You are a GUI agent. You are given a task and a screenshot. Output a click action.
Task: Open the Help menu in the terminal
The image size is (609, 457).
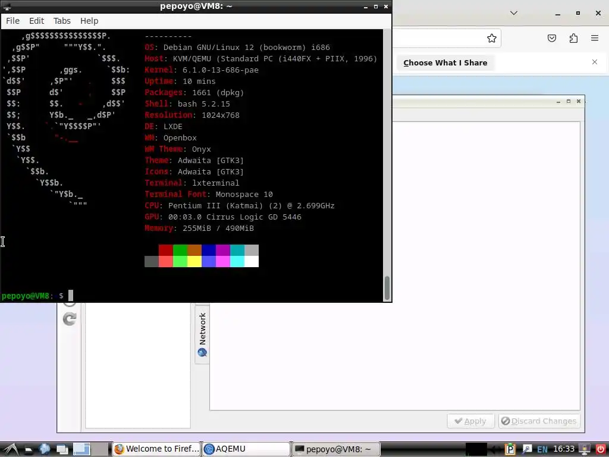click(89, 21)
